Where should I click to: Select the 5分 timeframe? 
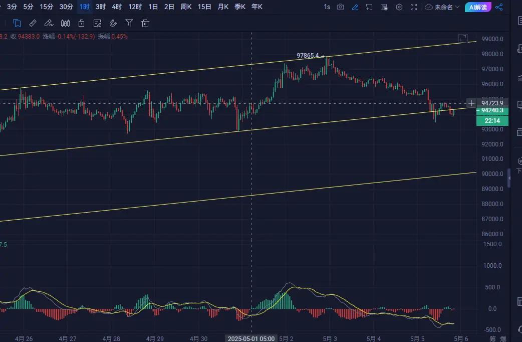[x=28, y=7]
